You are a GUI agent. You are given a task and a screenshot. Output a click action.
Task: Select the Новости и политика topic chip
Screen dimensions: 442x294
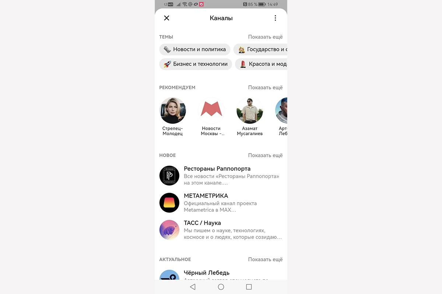(x=195, y=49)
